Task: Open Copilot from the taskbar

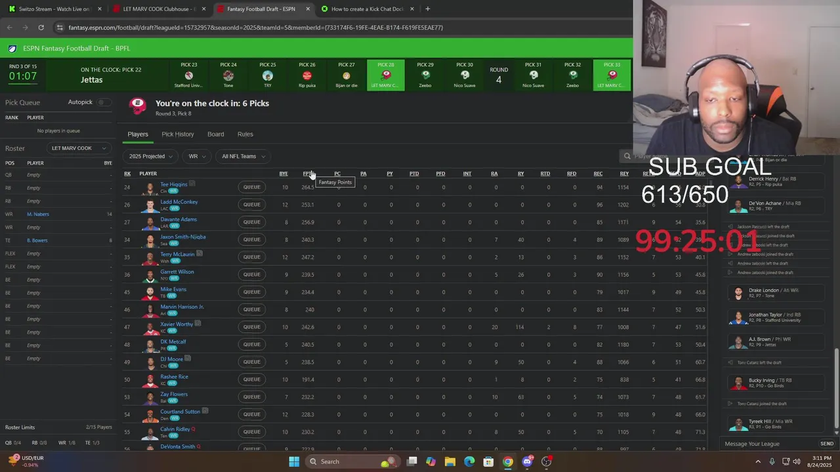Action: point(430,462)
